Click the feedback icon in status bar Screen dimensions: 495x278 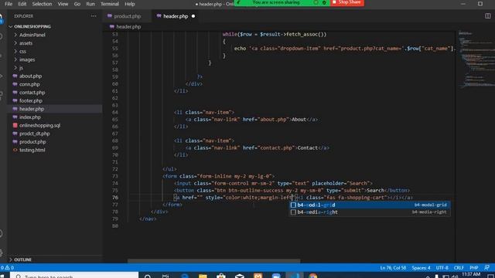point(486,268)
